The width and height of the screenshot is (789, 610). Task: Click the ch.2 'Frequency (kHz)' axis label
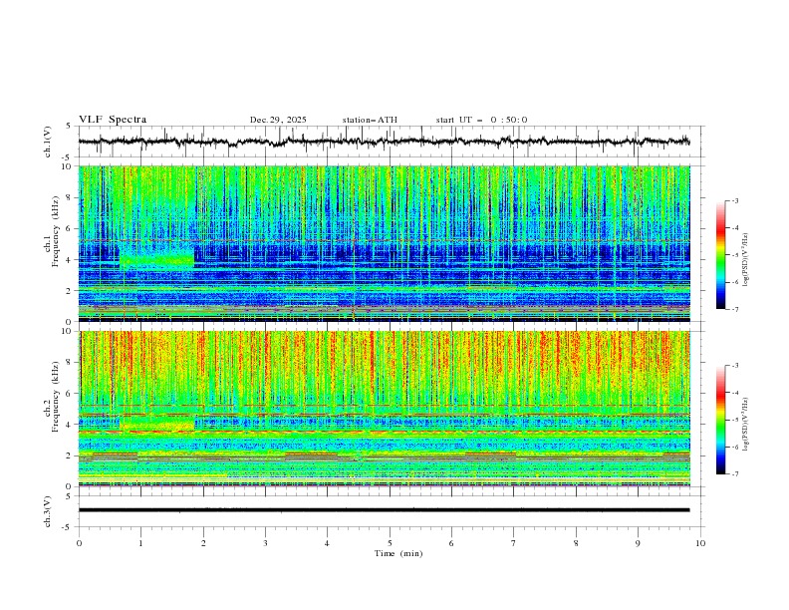(x=55, y=397)
